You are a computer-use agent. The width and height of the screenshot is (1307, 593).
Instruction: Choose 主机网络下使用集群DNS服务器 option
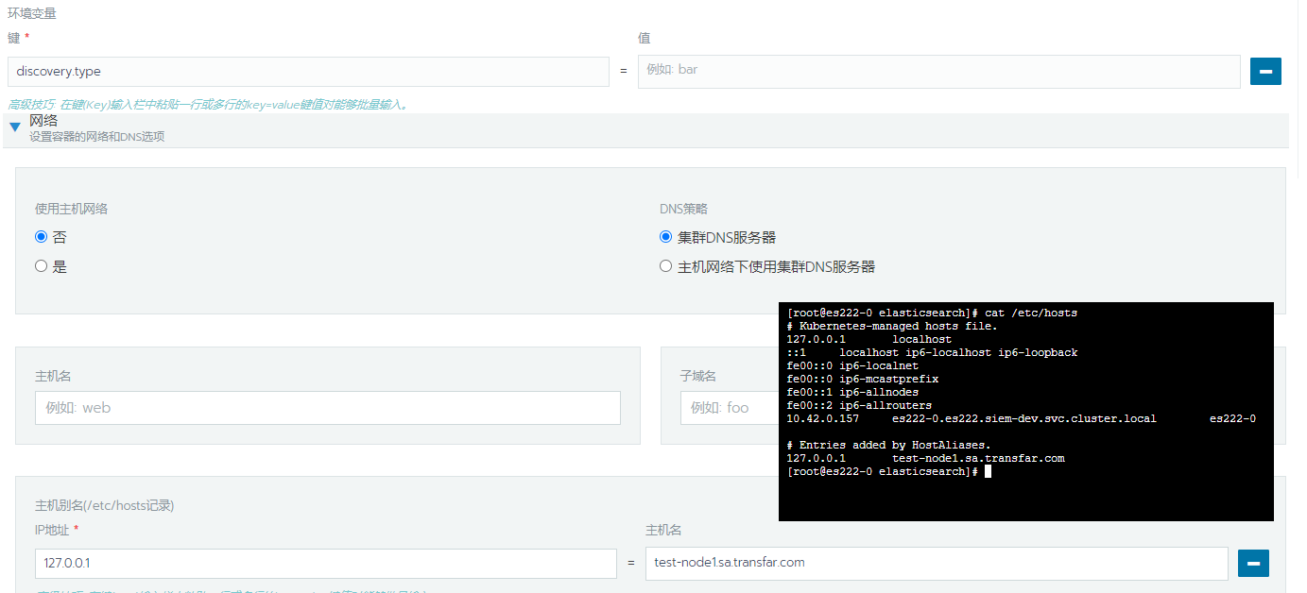665,266
